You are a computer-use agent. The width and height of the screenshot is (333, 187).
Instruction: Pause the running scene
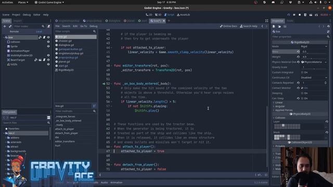(294, 15)
